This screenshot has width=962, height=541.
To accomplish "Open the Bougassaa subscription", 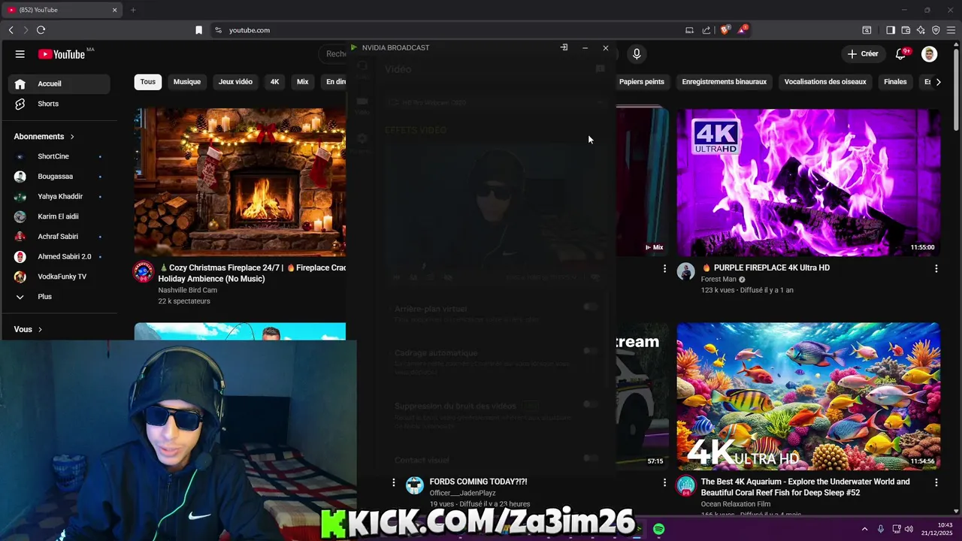I will click(x=59, y=177).
